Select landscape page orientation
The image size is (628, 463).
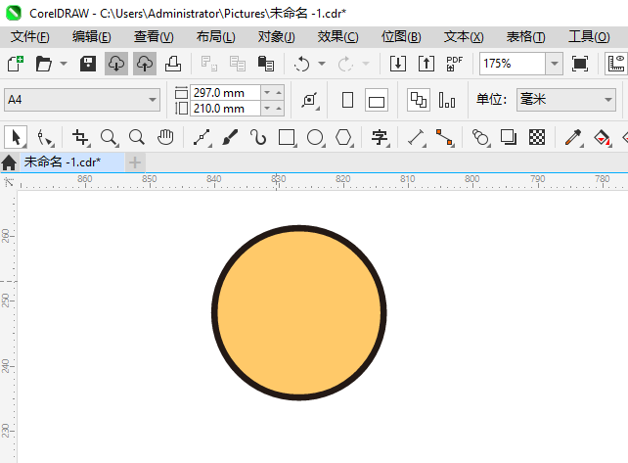click(377, 100)
